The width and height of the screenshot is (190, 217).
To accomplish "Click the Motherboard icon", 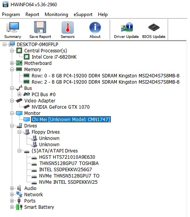I will tap(19, 63).
